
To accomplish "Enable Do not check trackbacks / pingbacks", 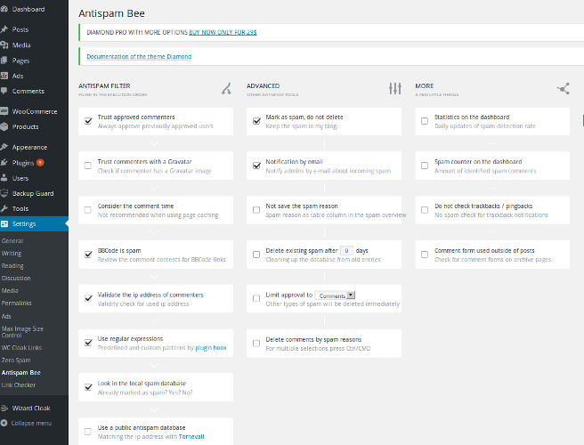I will point(425,210).
